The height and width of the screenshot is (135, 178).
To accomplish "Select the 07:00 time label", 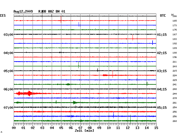I will tap(8, 107).
